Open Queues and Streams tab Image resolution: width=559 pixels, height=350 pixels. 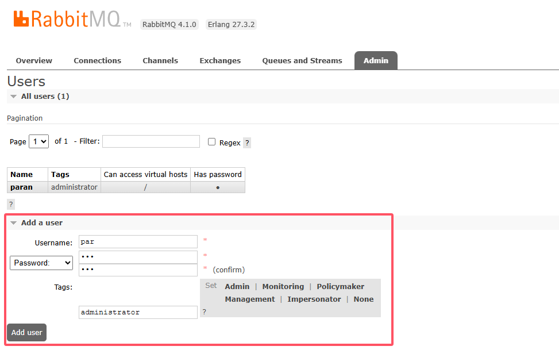[302, 61]
